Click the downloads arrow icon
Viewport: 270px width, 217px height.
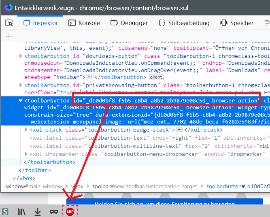pyautogui.click(x=37, y=211)
